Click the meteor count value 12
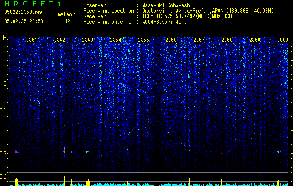 click(68, 21)
